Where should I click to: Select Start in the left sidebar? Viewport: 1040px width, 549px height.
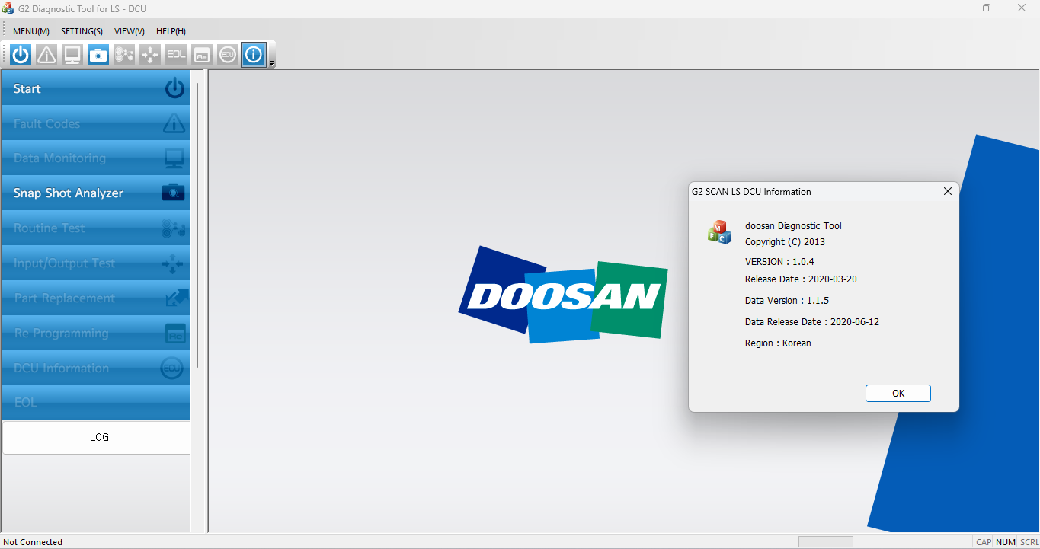coord(96,88)
